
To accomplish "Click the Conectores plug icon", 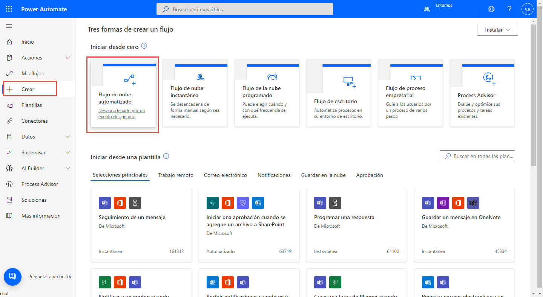I will click(x=10, y=121).
